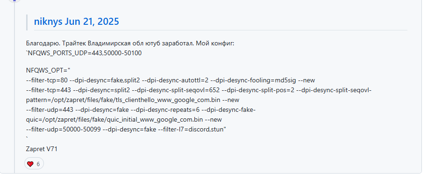This screenshot has width=435, height=182.
Task: Click the red heart reaction icon
Action: (x=30, y=164)
